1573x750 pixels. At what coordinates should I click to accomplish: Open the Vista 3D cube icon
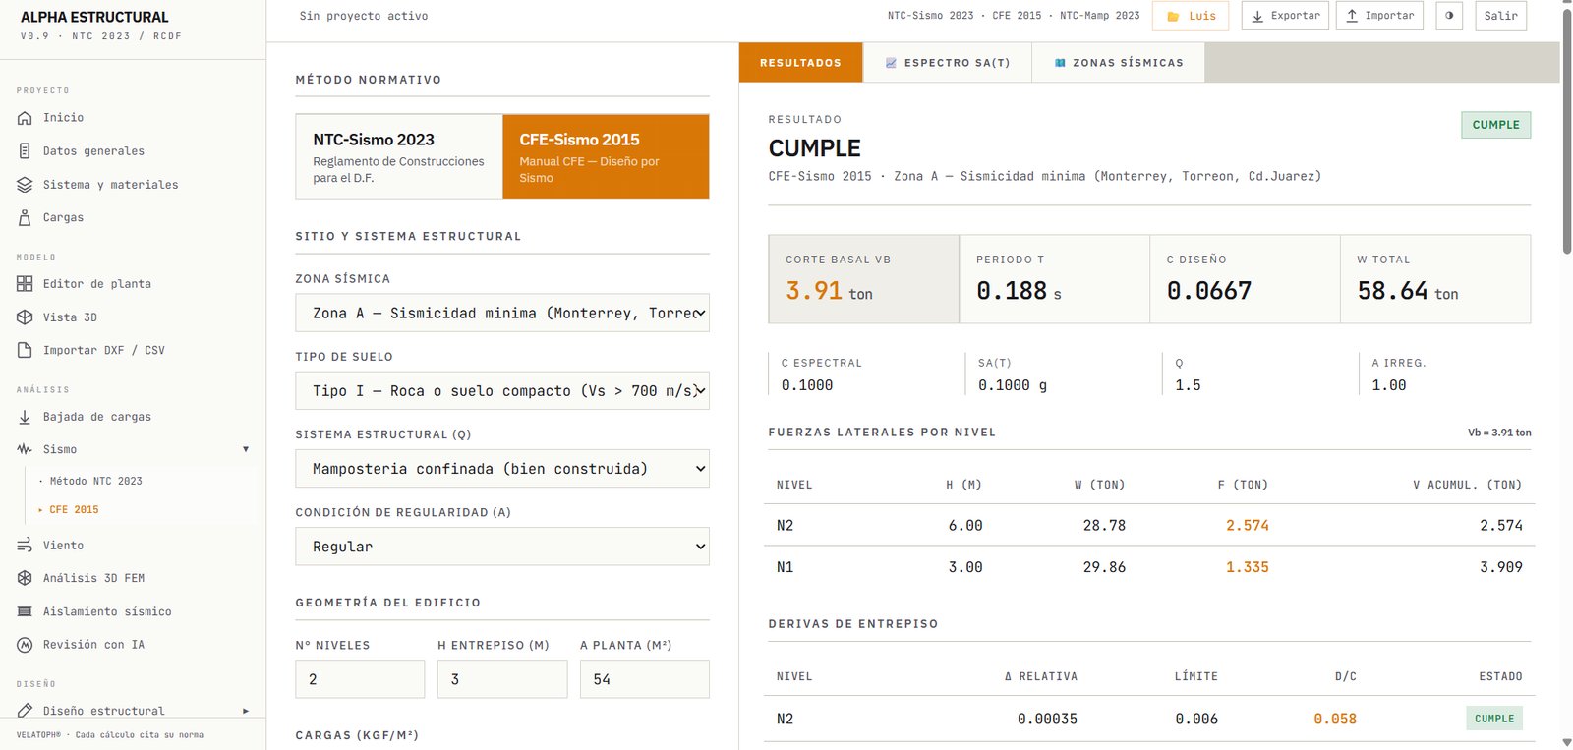pyautogui.click(x=25, y=317)
